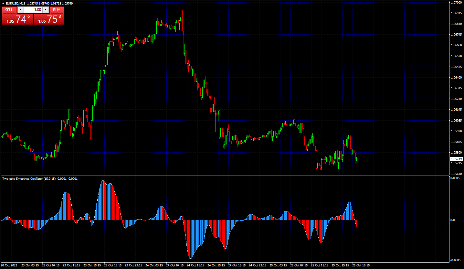Click the 25 Oct 03:15 time label
Viewport: 464px width, 269px height.
(x=278, y=265)
